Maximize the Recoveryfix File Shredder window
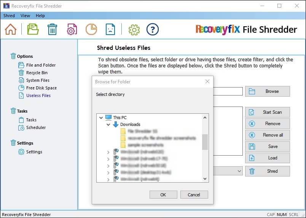 (x=279, y=6)
